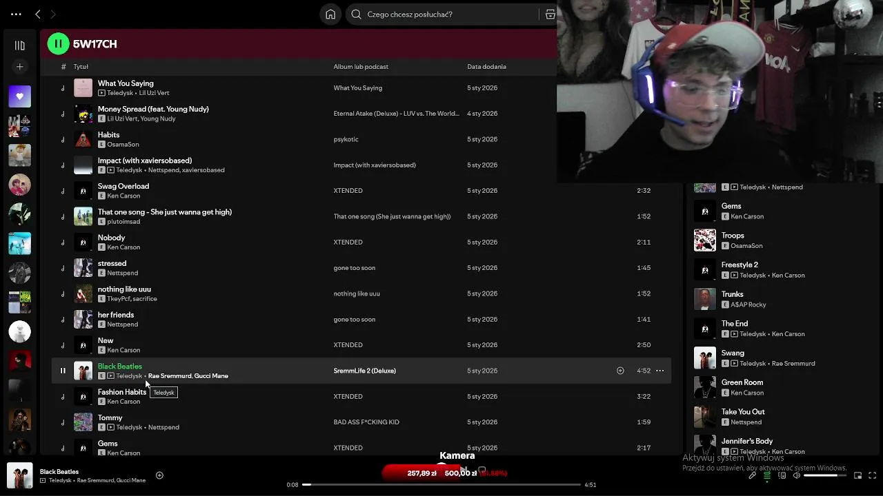Adjust the volume slider
The width and height of the screenshot is (883, 496).
click(x=825, y=475)
